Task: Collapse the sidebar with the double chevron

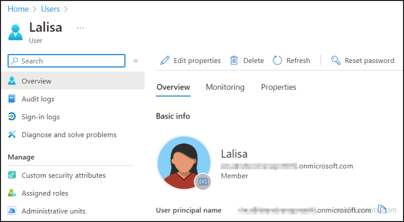Action: (135, 61)
